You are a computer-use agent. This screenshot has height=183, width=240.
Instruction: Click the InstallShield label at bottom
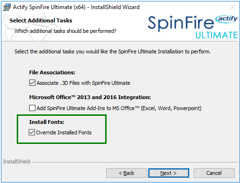17,162
